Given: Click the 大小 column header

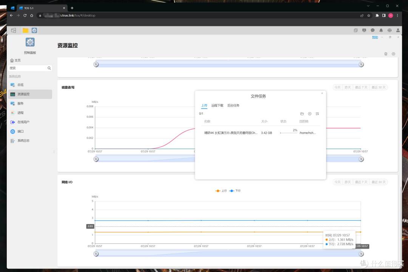Looking at the screenshot, I should pyautogui.click(x=264, y=122).
